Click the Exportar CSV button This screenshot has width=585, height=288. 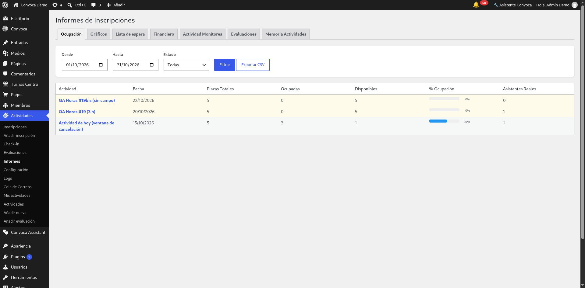click(x=253, y=65)
